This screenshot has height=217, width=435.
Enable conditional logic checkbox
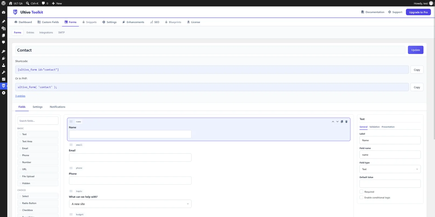coord(361,197)
